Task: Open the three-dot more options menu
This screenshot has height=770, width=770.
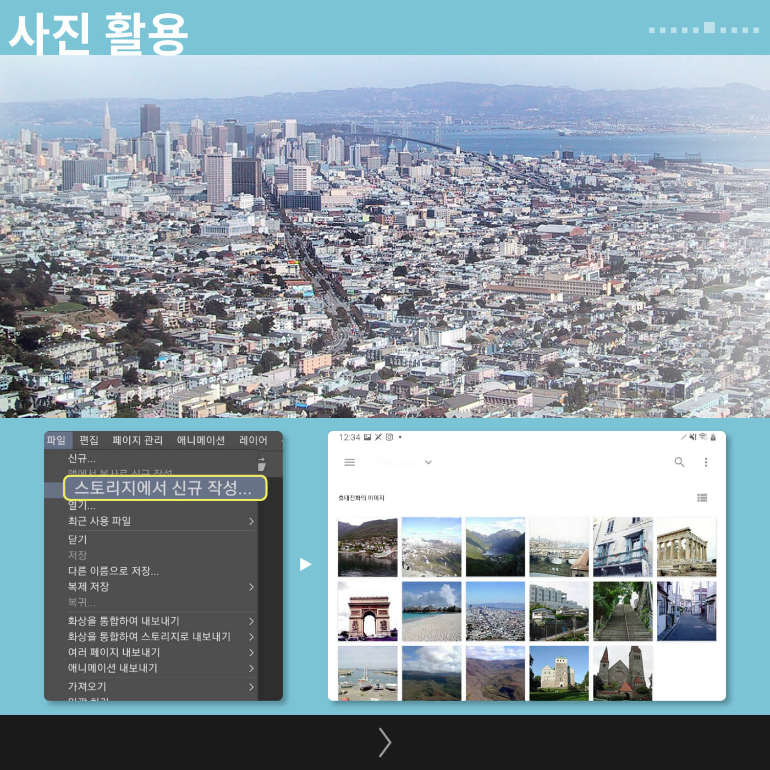Action: [x=706, y=463]
